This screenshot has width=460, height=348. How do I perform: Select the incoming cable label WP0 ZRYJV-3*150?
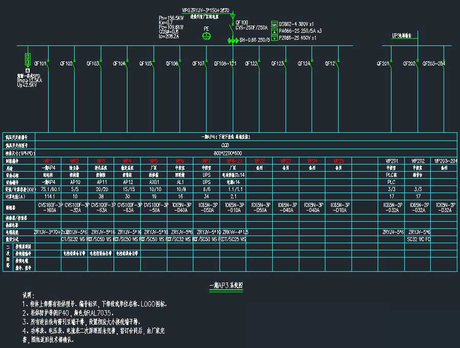click(206, 11)
